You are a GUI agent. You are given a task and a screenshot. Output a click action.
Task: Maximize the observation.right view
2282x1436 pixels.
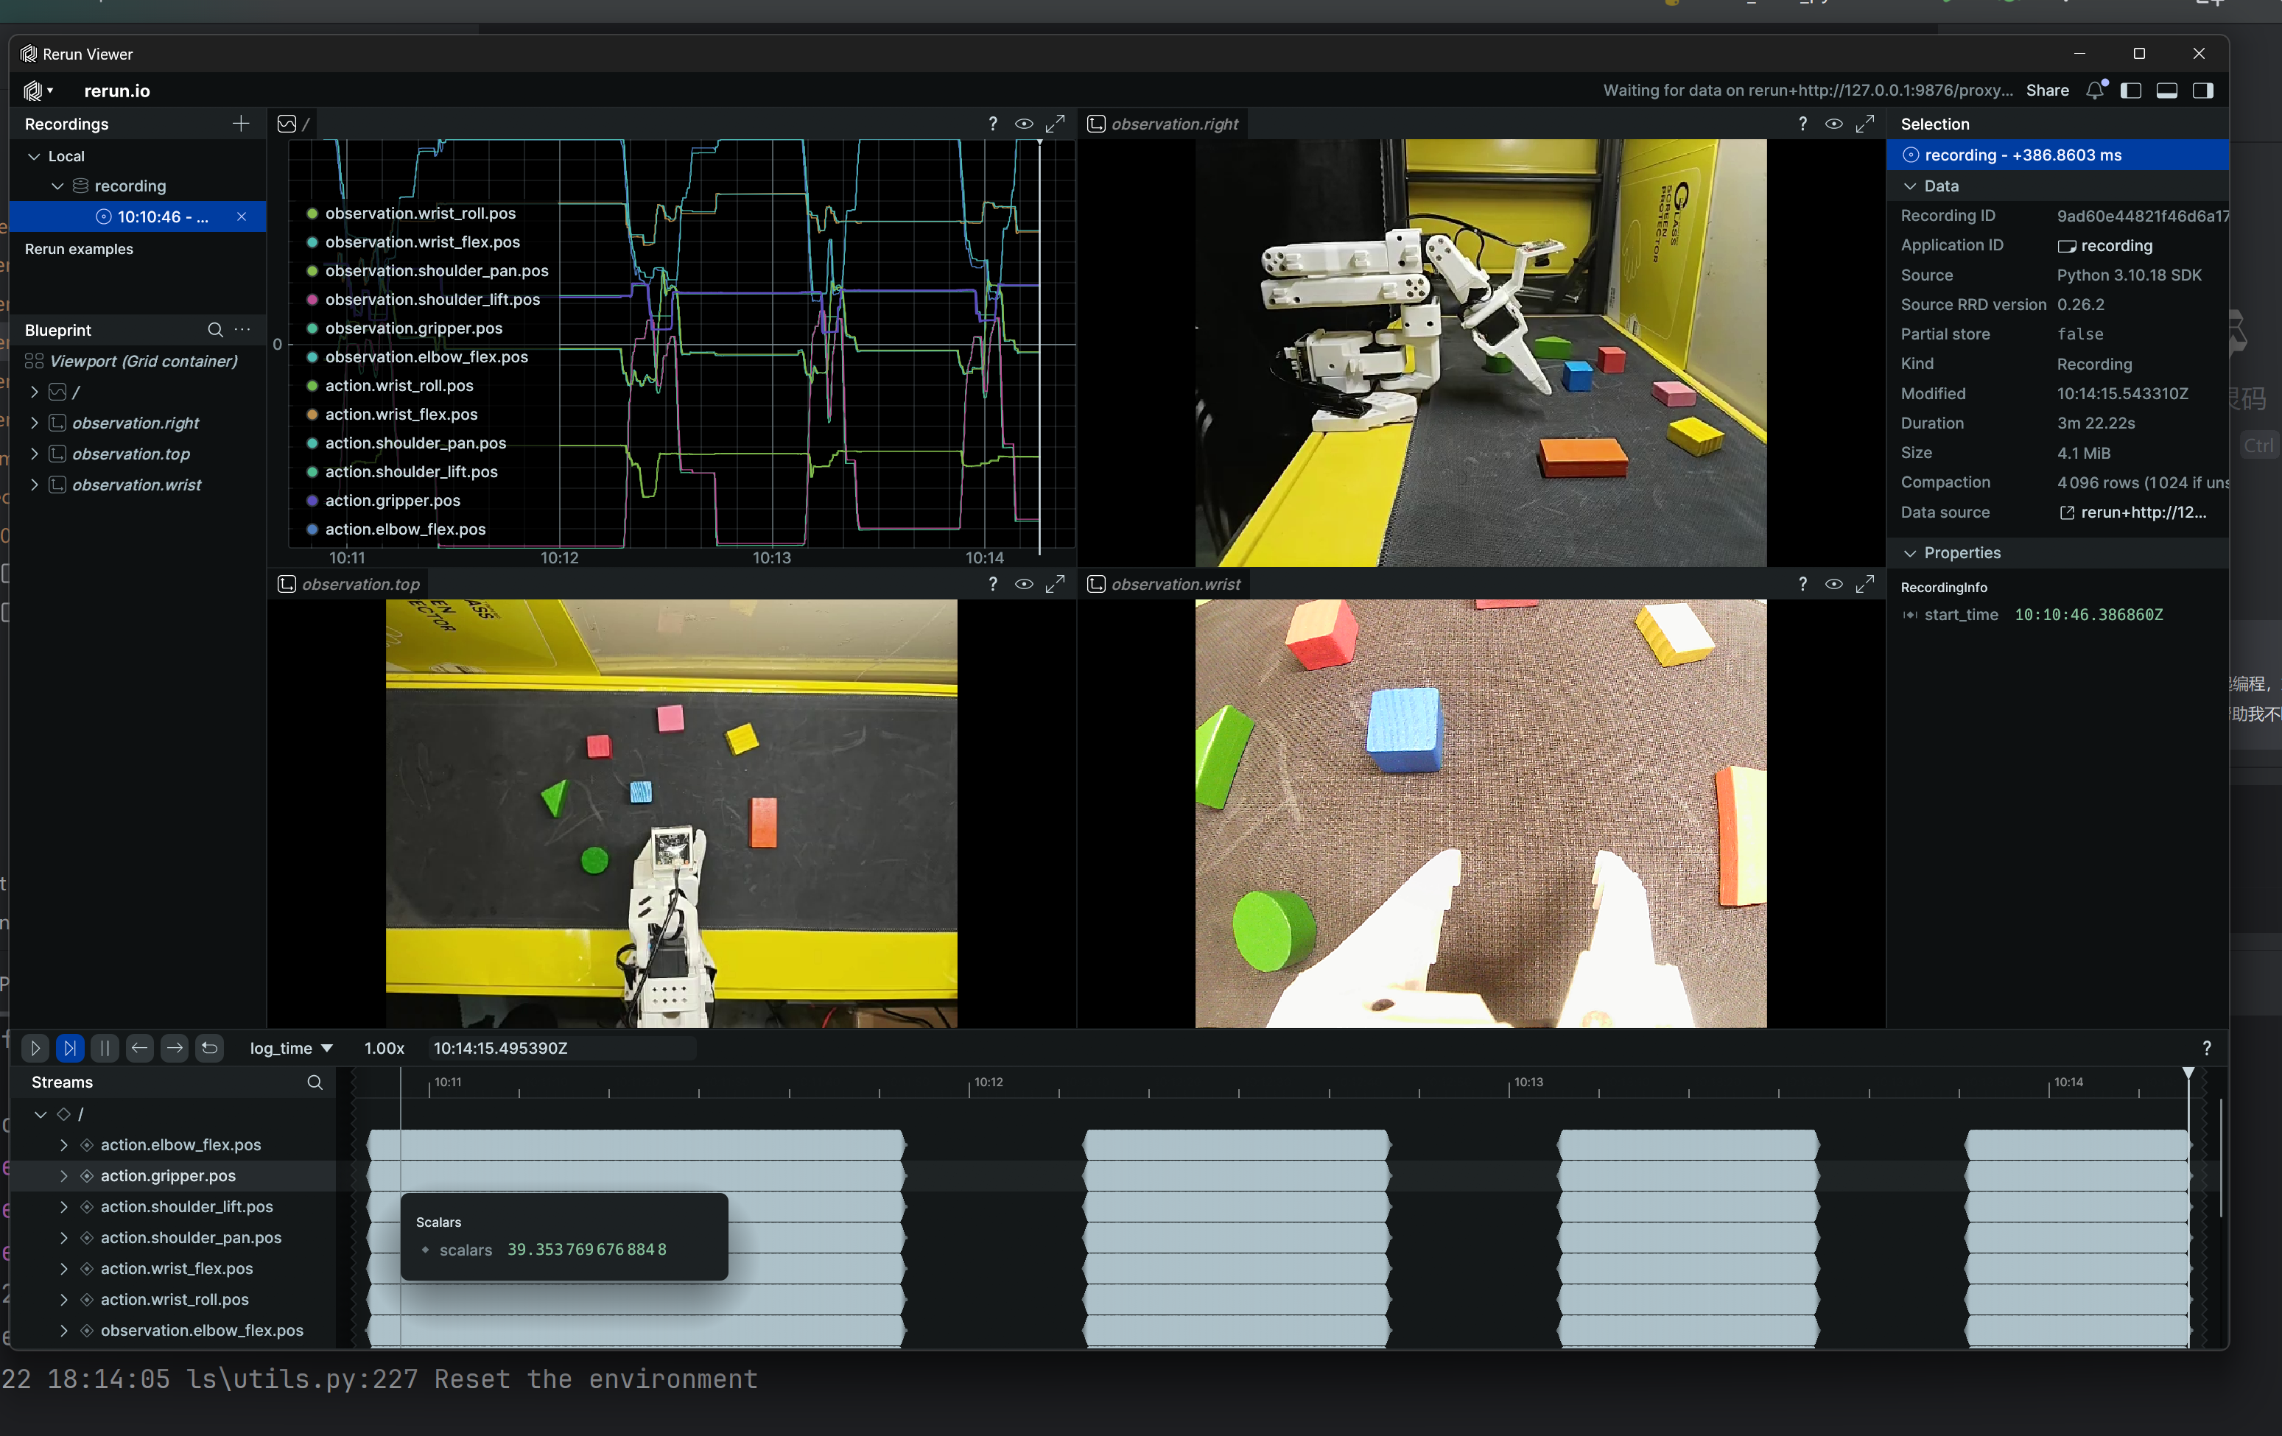point(1864,124)
